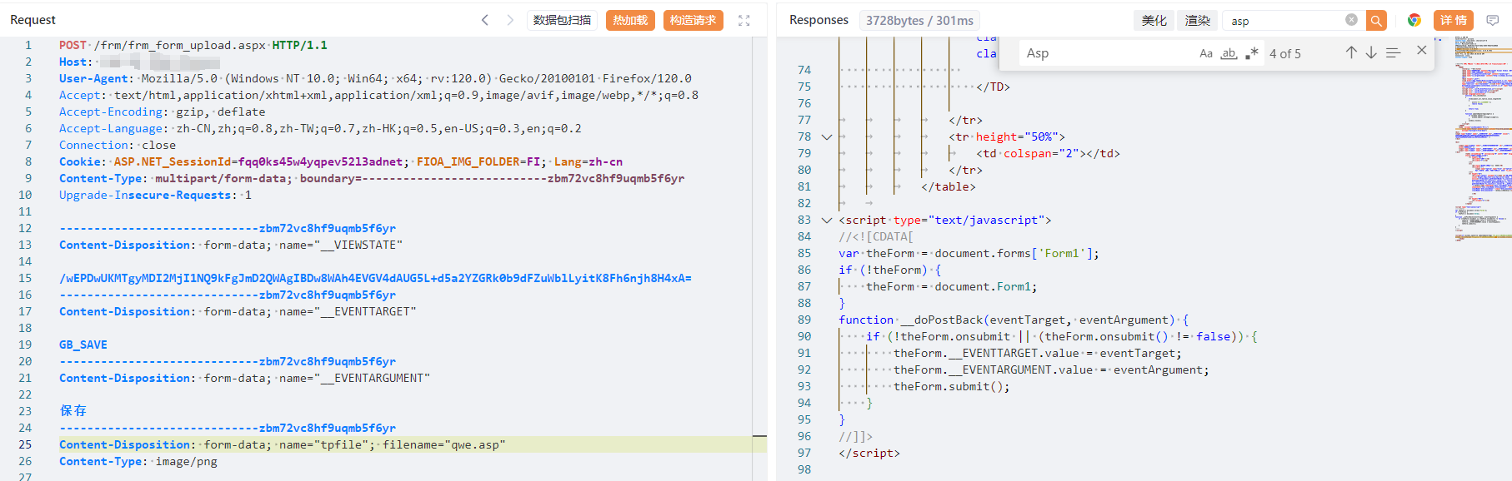Click the POST request line text

[193, 46]
